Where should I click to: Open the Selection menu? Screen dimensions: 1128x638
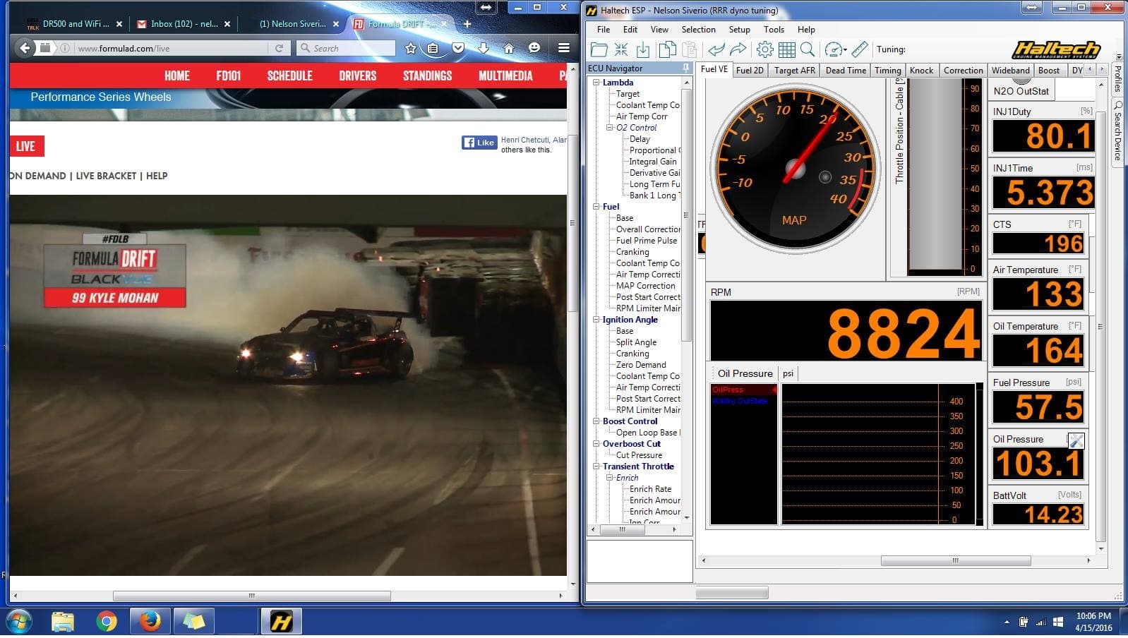[698, 30]
